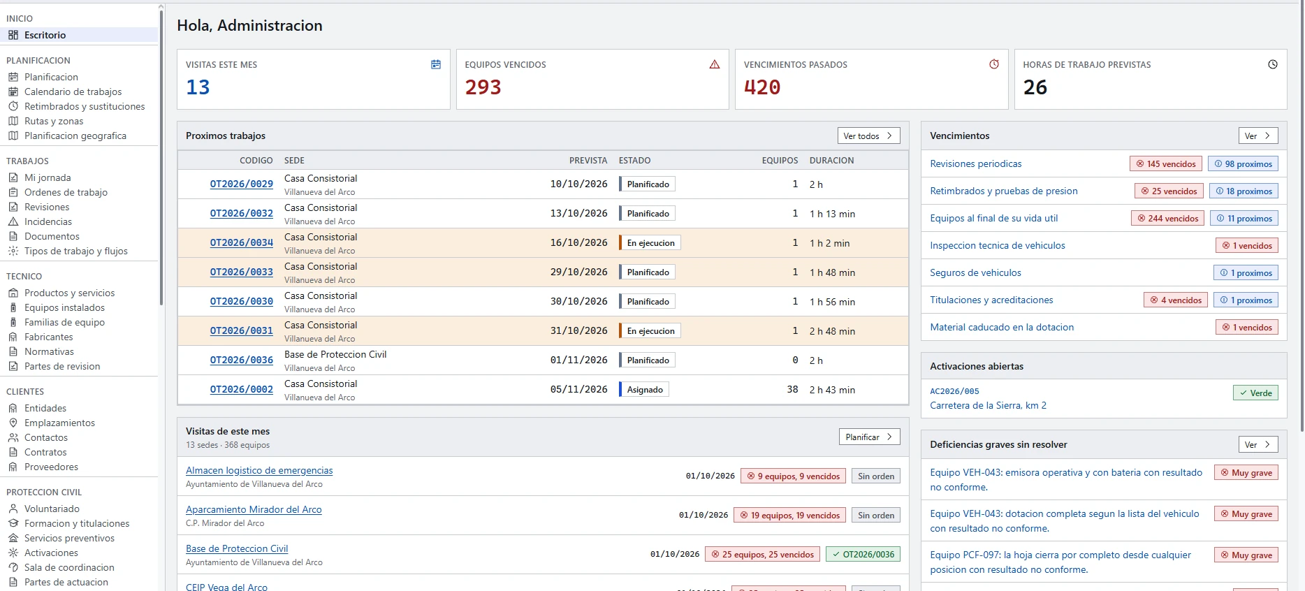Open Revisiones periodicas link in Vencimientos

point(975,163)
